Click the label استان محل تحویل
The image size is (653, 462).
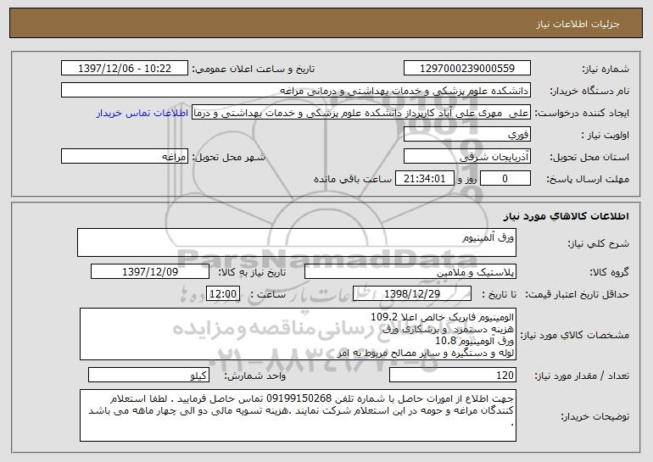pos(589,157)
